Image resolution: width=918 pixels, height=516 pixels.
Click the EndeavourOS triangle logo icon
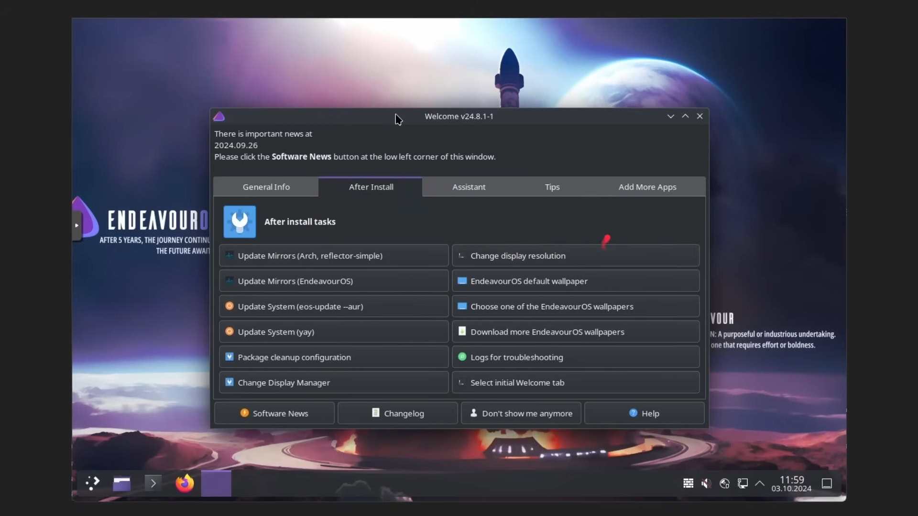click(219, 117)
